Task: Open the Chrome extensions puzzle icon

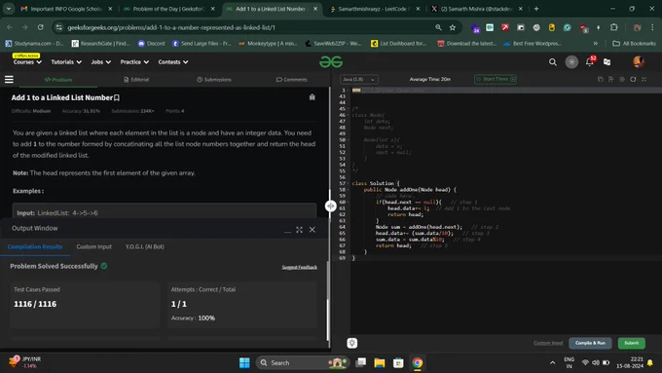Action: point(614,27)
